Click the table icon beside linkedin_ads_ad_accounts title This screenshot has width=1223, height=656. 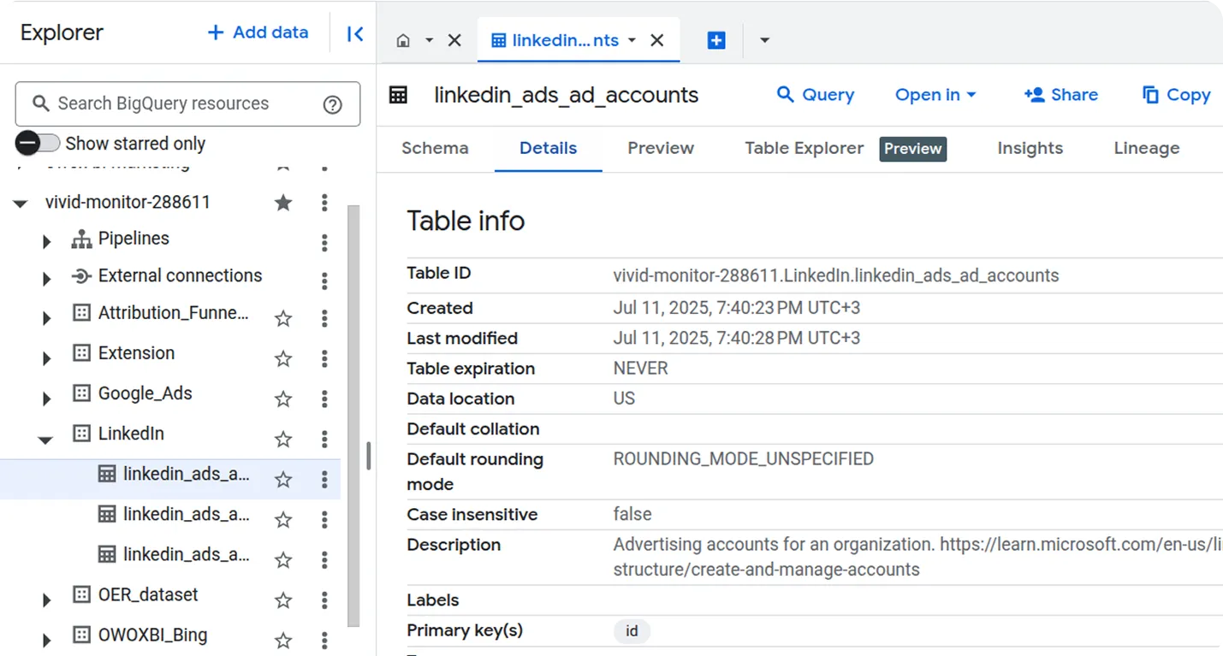point(399,95)
